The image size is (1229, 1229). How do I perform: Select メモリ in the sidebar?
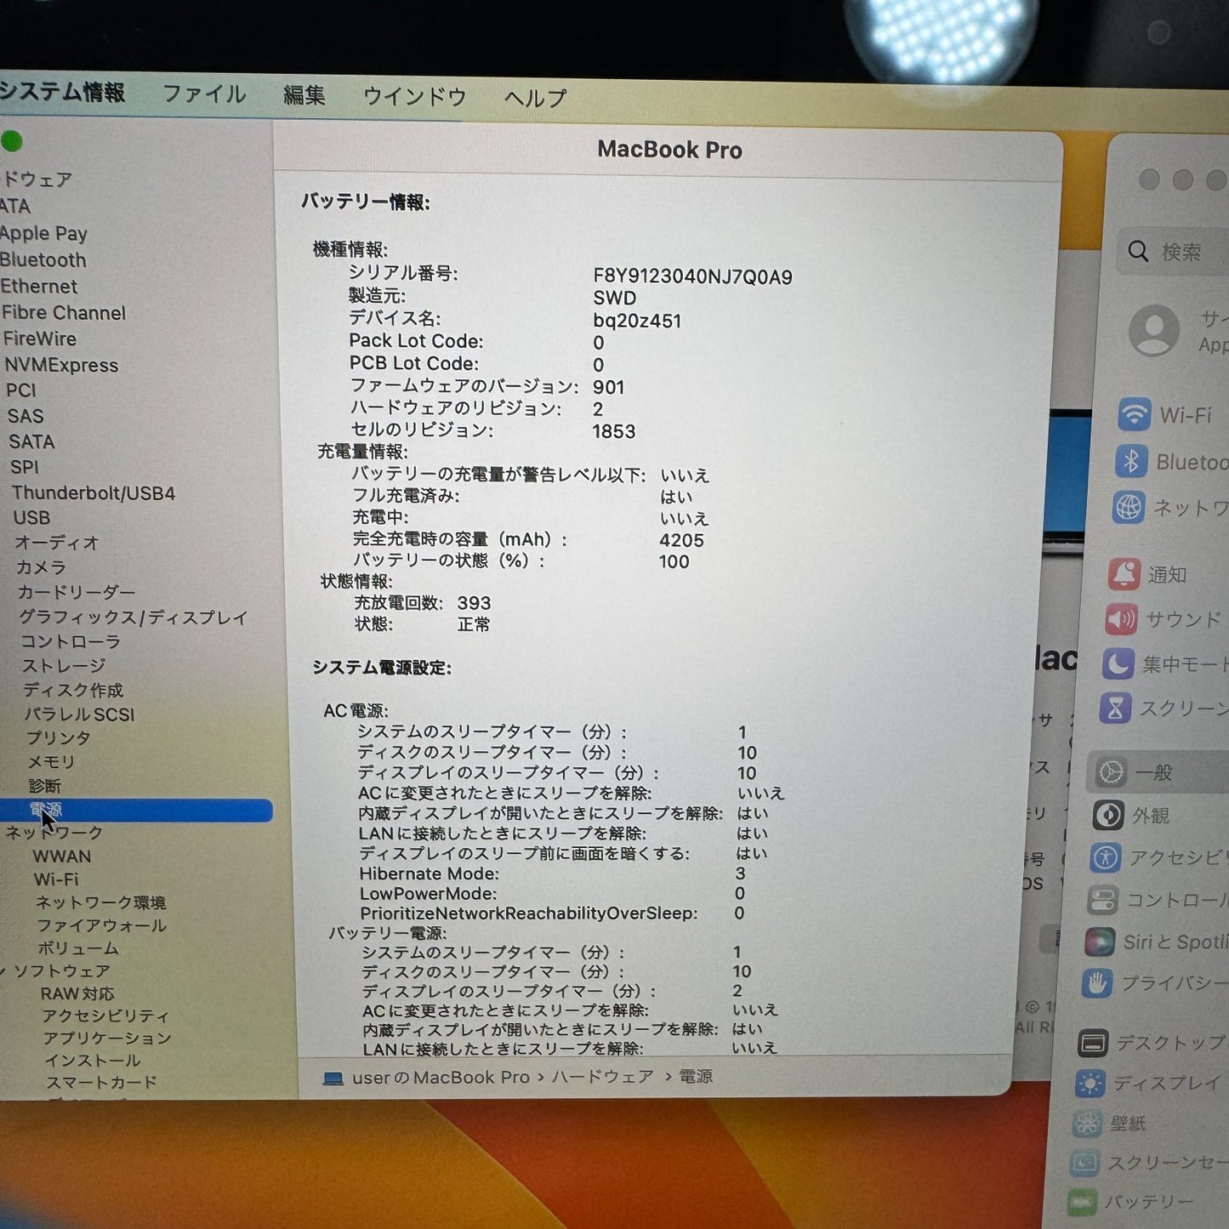coord(51,761)
